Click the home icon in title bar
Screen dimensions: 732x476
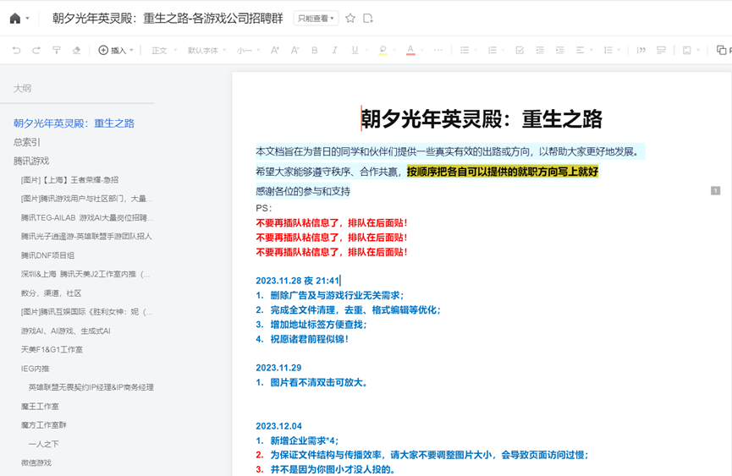(x=15, y=19)
